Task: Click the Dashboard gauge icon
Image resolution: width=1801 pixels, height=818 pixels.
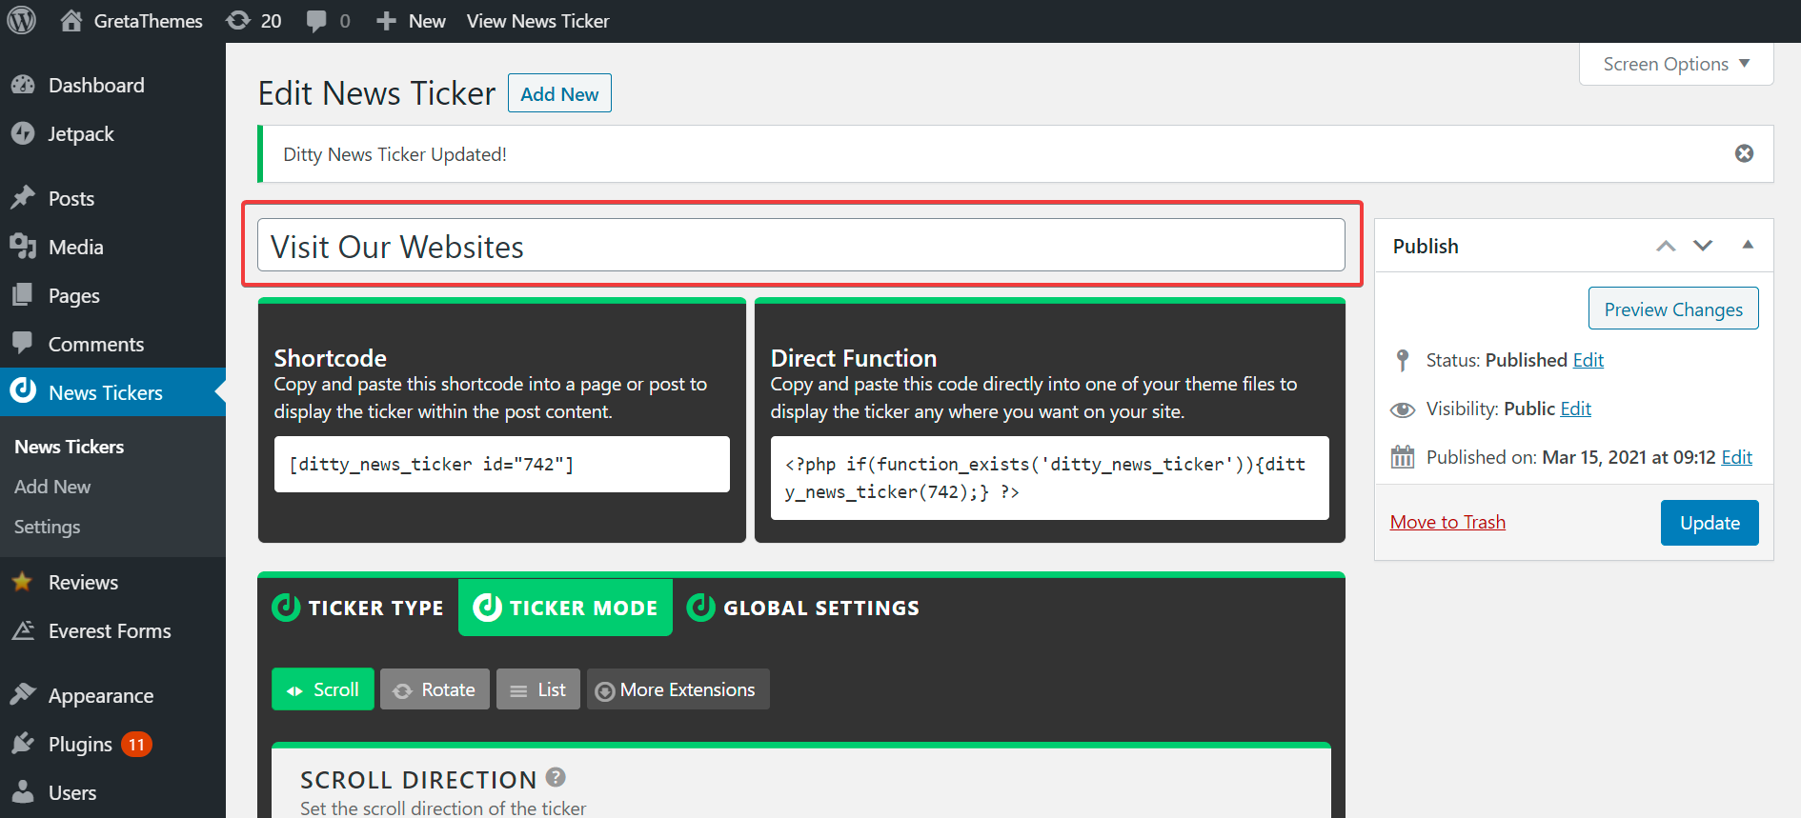Action: click(23, 85)
